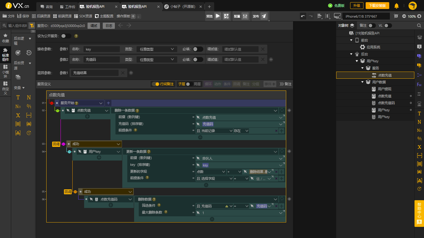Click the publish paper plane icon
Viewport: 424px width, 238px height.
pyautogui.click(x=264, y=16)
